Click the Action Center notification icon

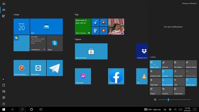[x=195, y=109]
